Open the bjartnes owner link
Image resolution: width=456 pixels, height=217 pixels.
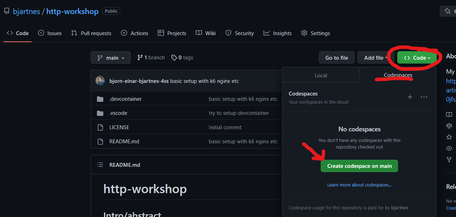26,11
